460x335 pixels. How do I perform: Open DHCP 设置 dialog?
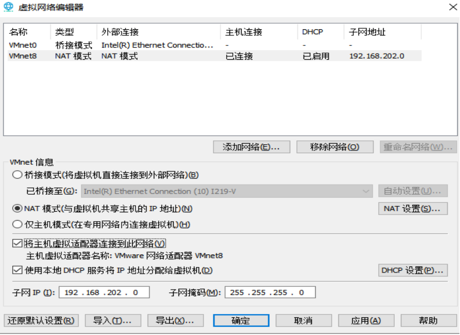(413, 270)
